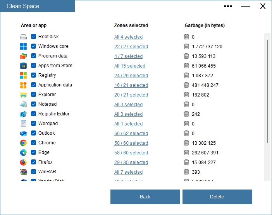The height and width of the screenshot is (215, 272).
Task: Uncheck the Root disk checkbox
Action: coord(34,37)
